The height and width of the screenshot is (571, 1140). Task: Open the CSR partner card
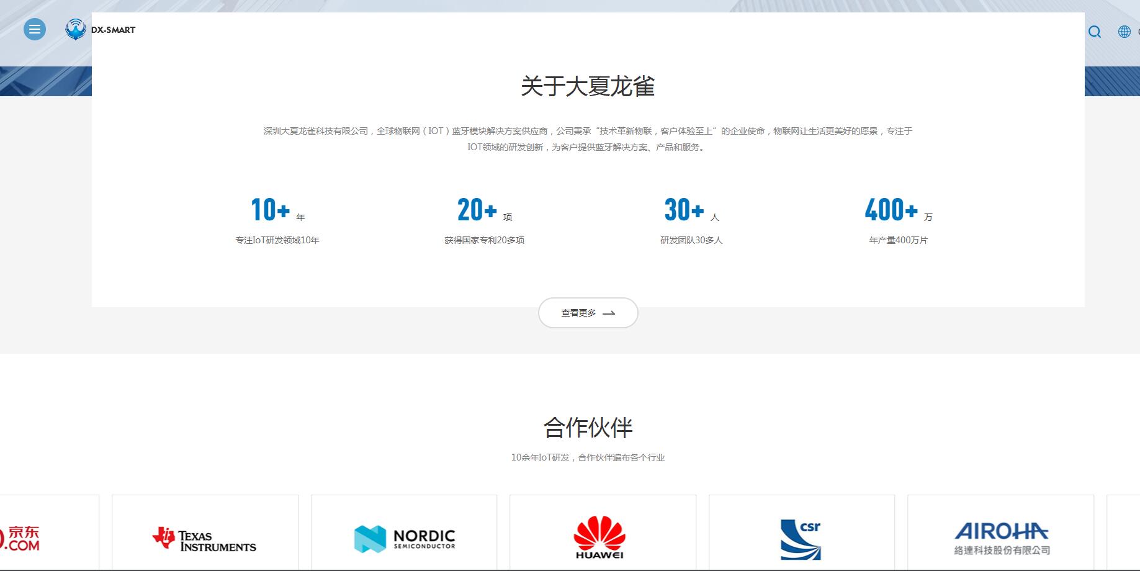point(802,533)
